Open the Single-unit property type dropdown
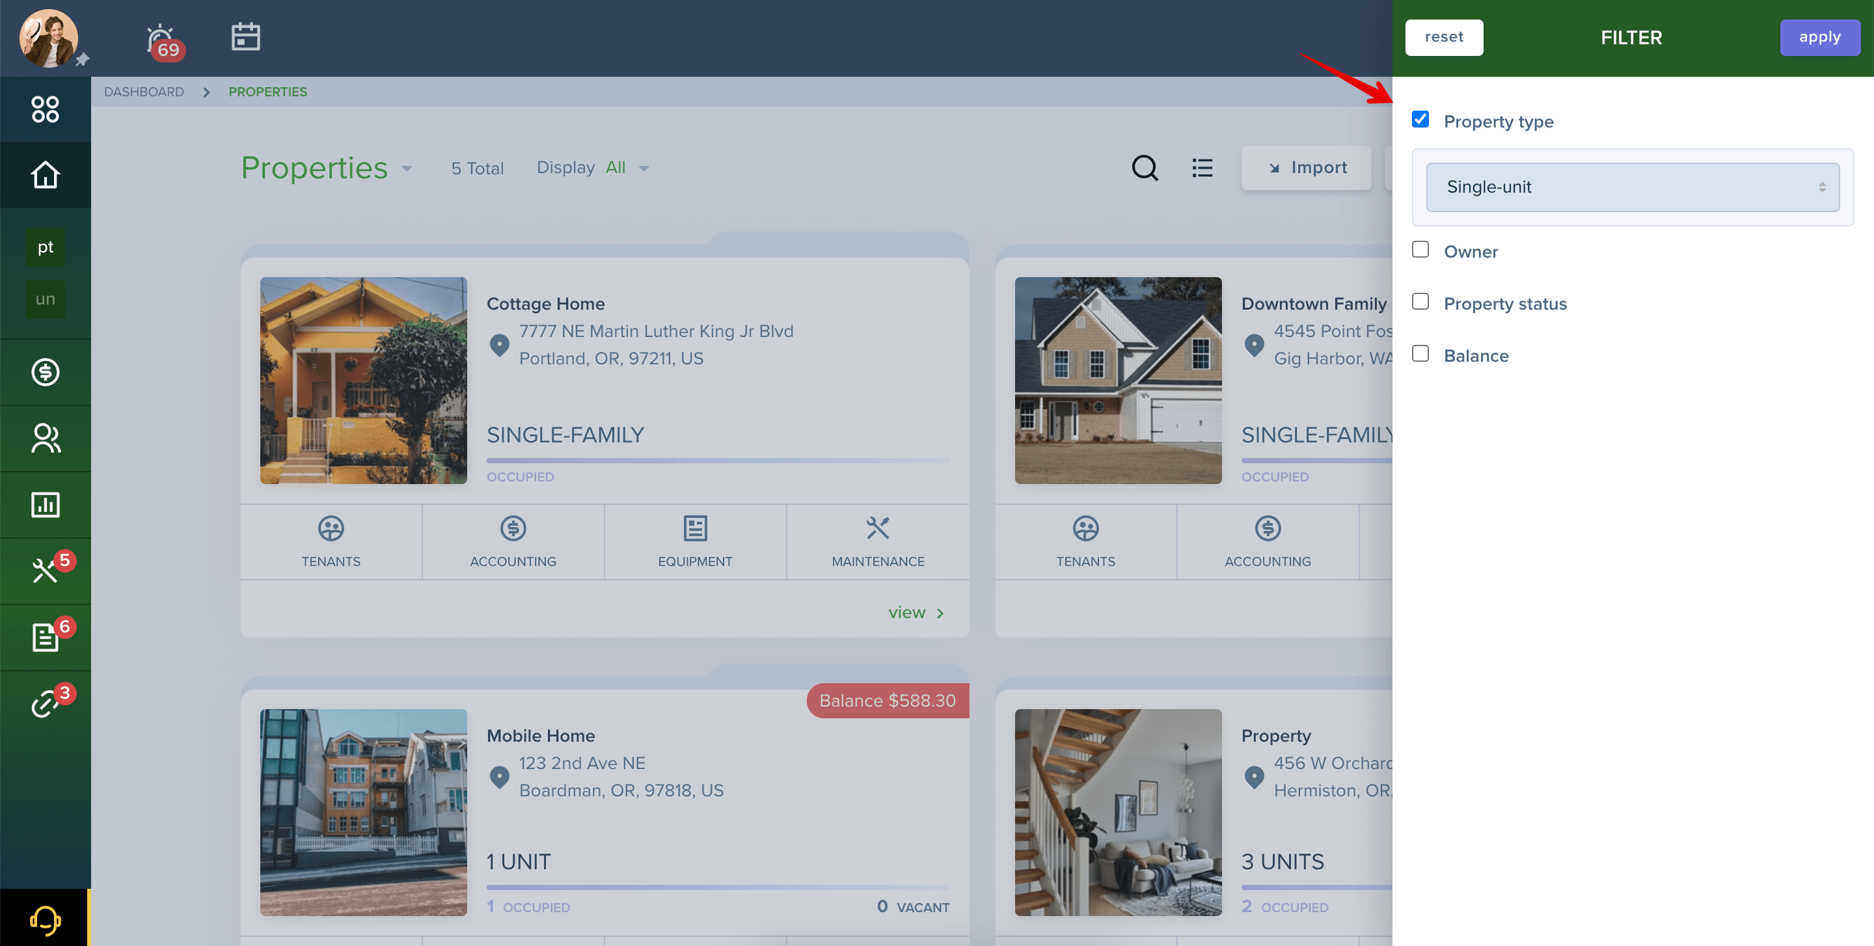Viewport: 1874px width, 946px height. 1632,187
